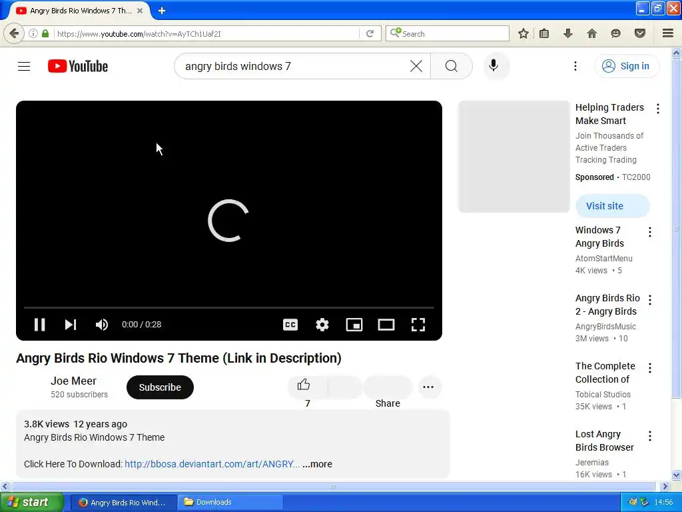This screenshot has width=682, height=512.
Task: Open Joe Meer channel name link
Action: point(73,381)
